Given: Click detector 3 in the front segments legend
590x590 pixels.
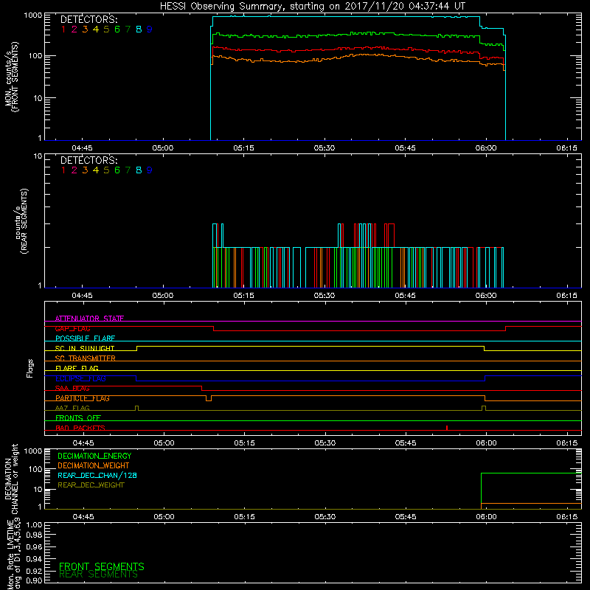Looking at the screenshot, I should point(85,29).
